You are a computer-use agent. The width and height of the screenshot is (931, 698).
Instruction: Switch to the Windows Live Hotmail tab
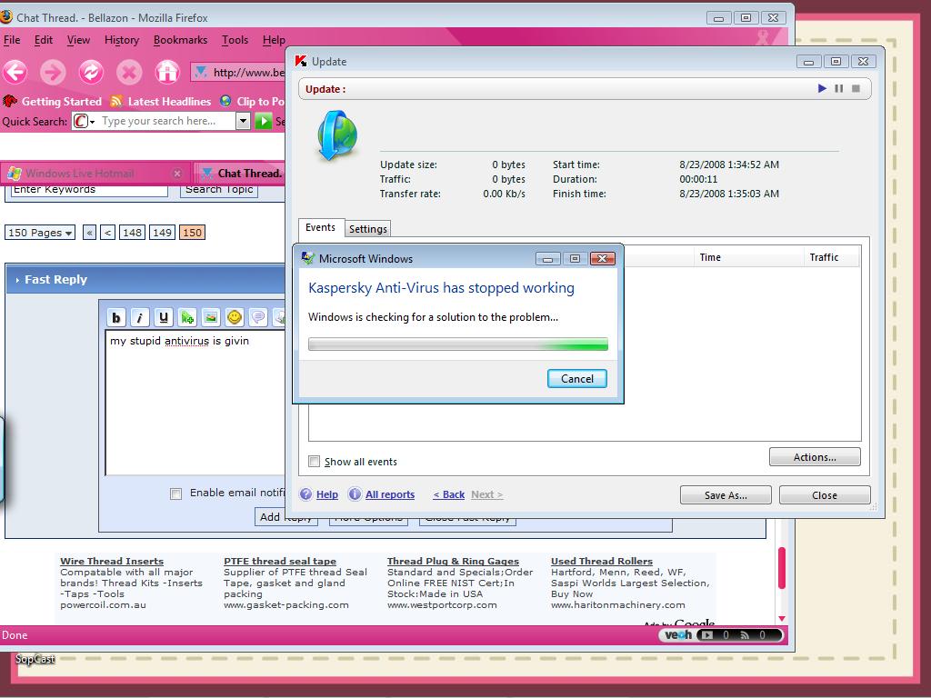coord(95,174)
